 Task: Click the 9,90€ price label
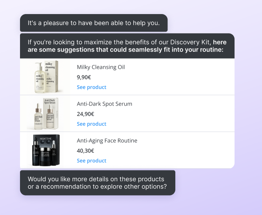click(84, 77)
